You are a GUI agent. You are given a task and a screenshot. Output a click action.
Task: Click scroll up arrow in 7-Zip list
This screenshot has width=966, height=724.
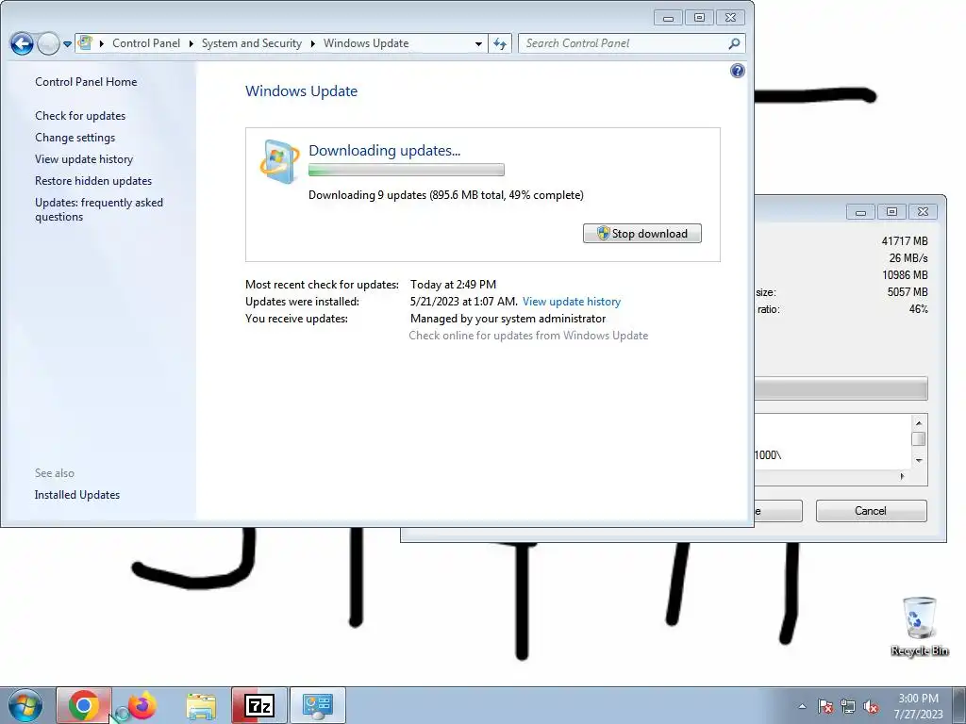(919, 423)
